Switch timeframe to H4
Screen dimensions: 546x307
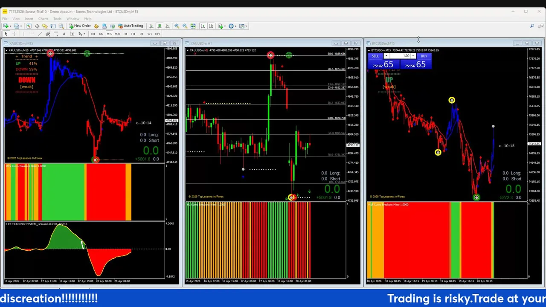(133, 34)
